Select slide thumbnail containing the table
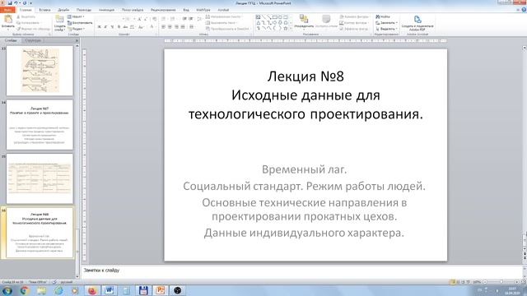 point(40,178)
